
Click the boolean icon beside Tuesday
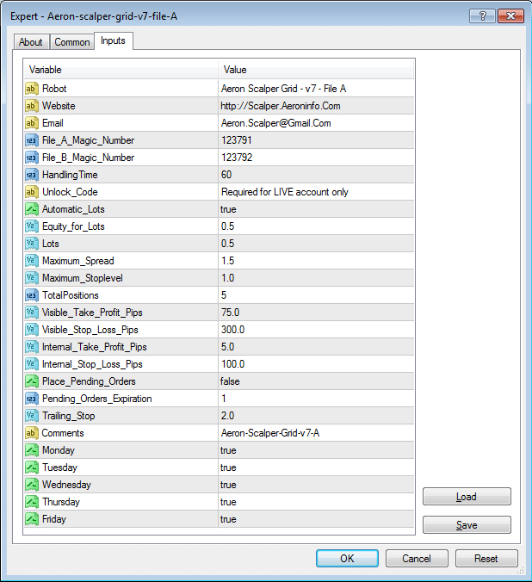(x=32, y=467)
